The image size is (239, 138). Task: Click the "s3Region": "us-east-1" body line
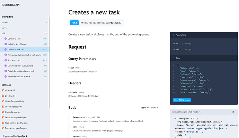[193, 86]
